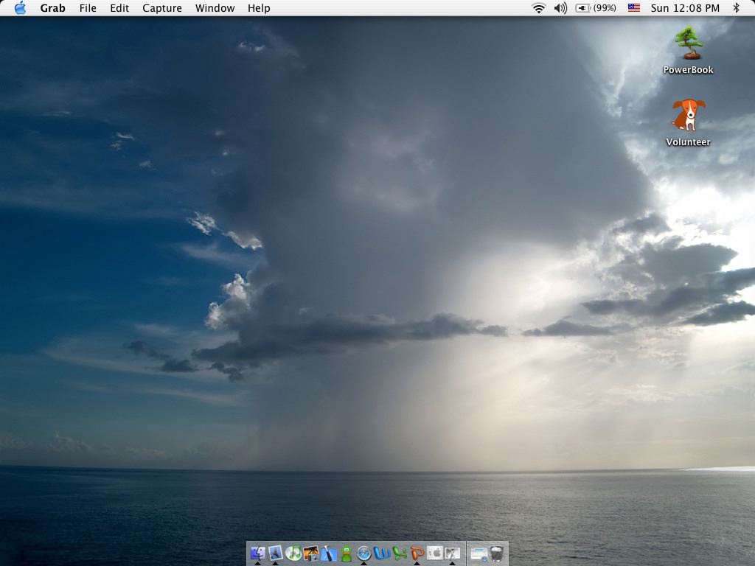Open the File menu
755x566 pixels.
click(x=88, y=8)
